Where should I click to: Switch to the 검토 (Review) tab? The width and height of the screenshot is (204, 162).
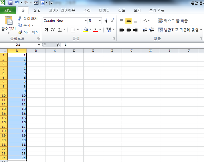pos(121,10)
